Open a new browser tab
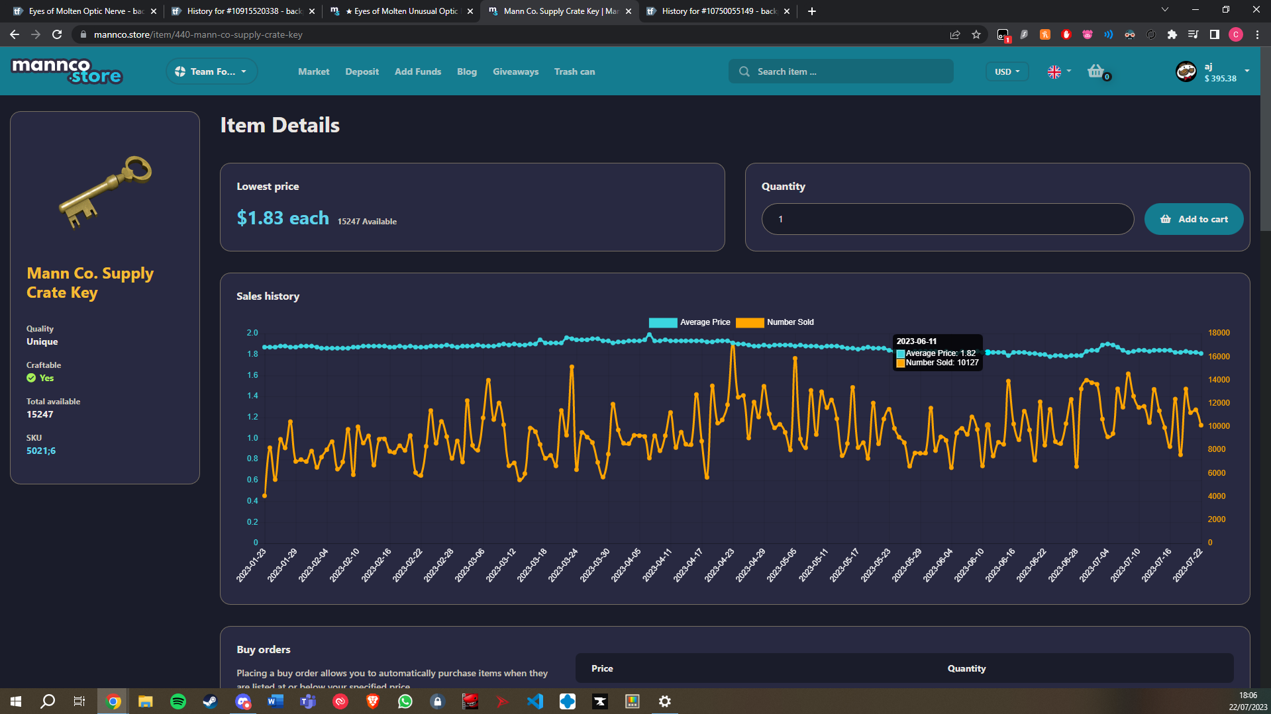 [811, 11]
